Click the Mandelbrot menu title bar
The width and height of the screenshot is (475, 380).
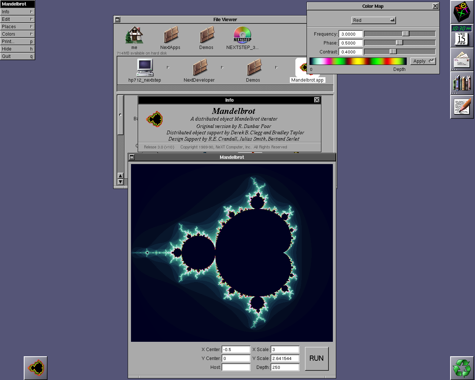17,4
